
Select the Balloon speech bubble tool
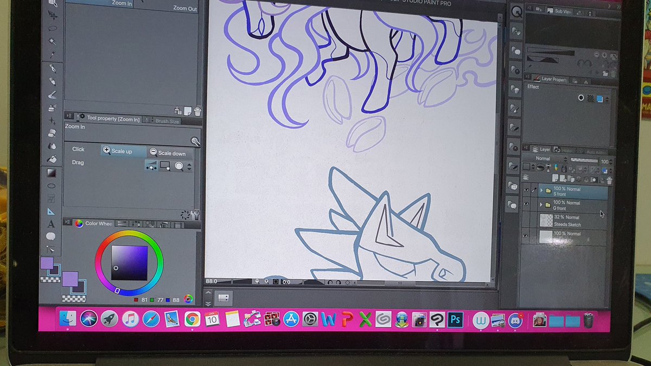pyautogui.click(x=51, y=236)
